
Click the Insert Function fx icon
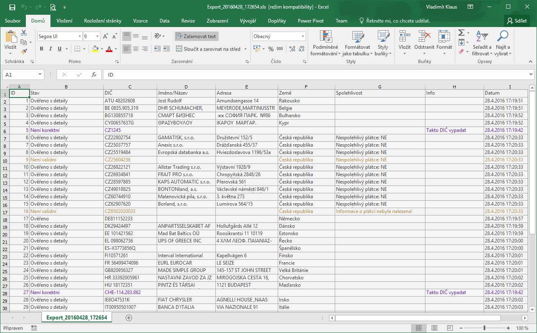point(94,75)
